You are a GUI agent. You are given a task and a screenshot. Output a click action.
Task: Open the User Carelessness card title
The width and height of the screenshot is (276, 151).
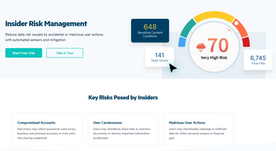(x=108, y=123)
